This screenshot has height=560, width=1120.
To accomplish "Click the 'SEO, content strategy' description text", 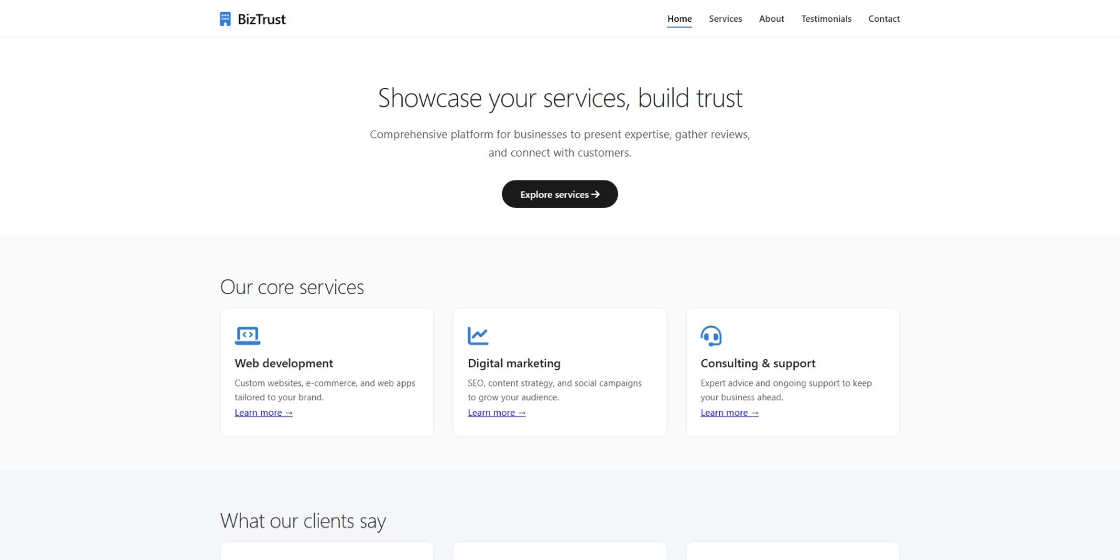I will click(x=554, y=390).
